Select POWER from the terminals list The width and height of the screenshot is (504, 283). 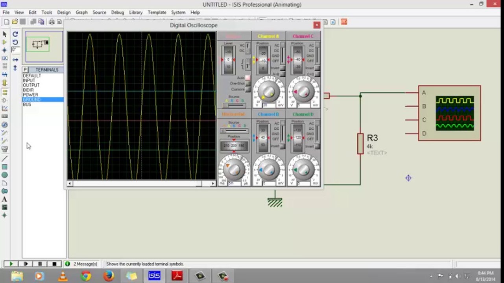[x=31, y=95]
